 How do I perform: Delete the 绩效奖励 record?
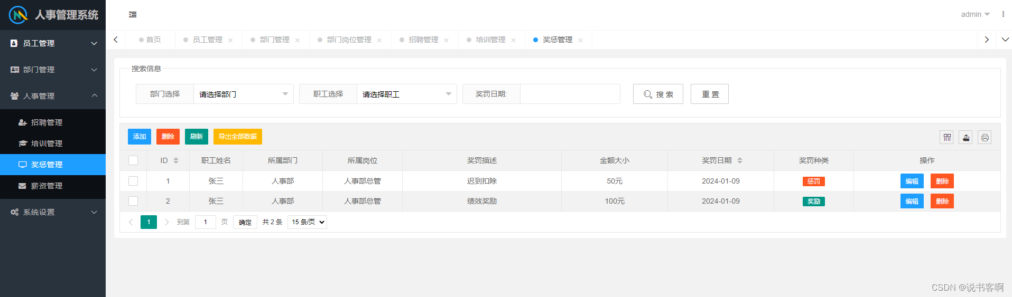tap(942, 201)
